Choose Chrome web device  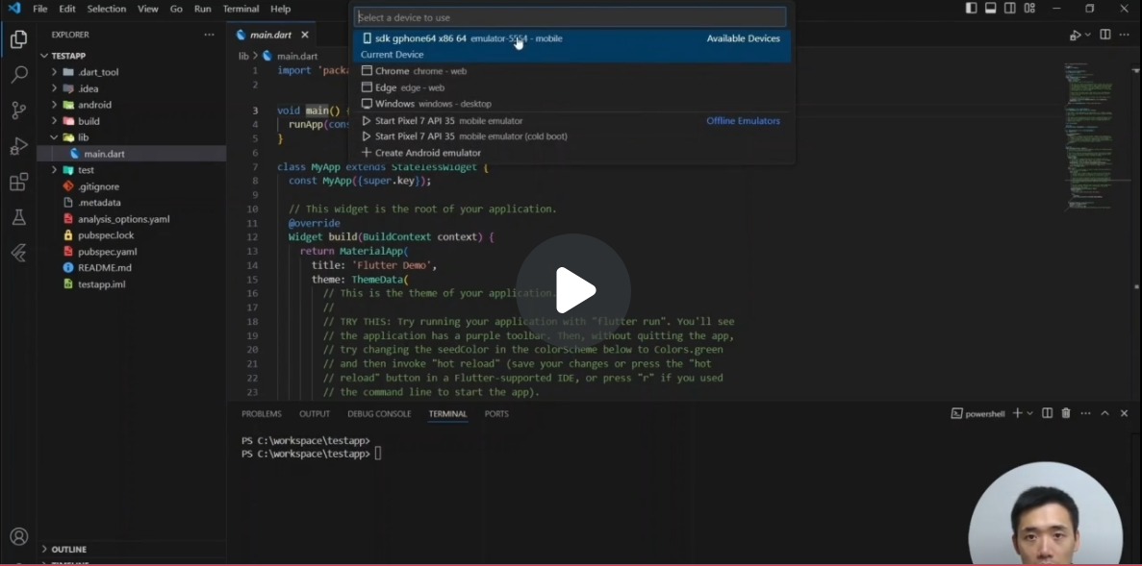pyautogui.click(x=571, y=71)
